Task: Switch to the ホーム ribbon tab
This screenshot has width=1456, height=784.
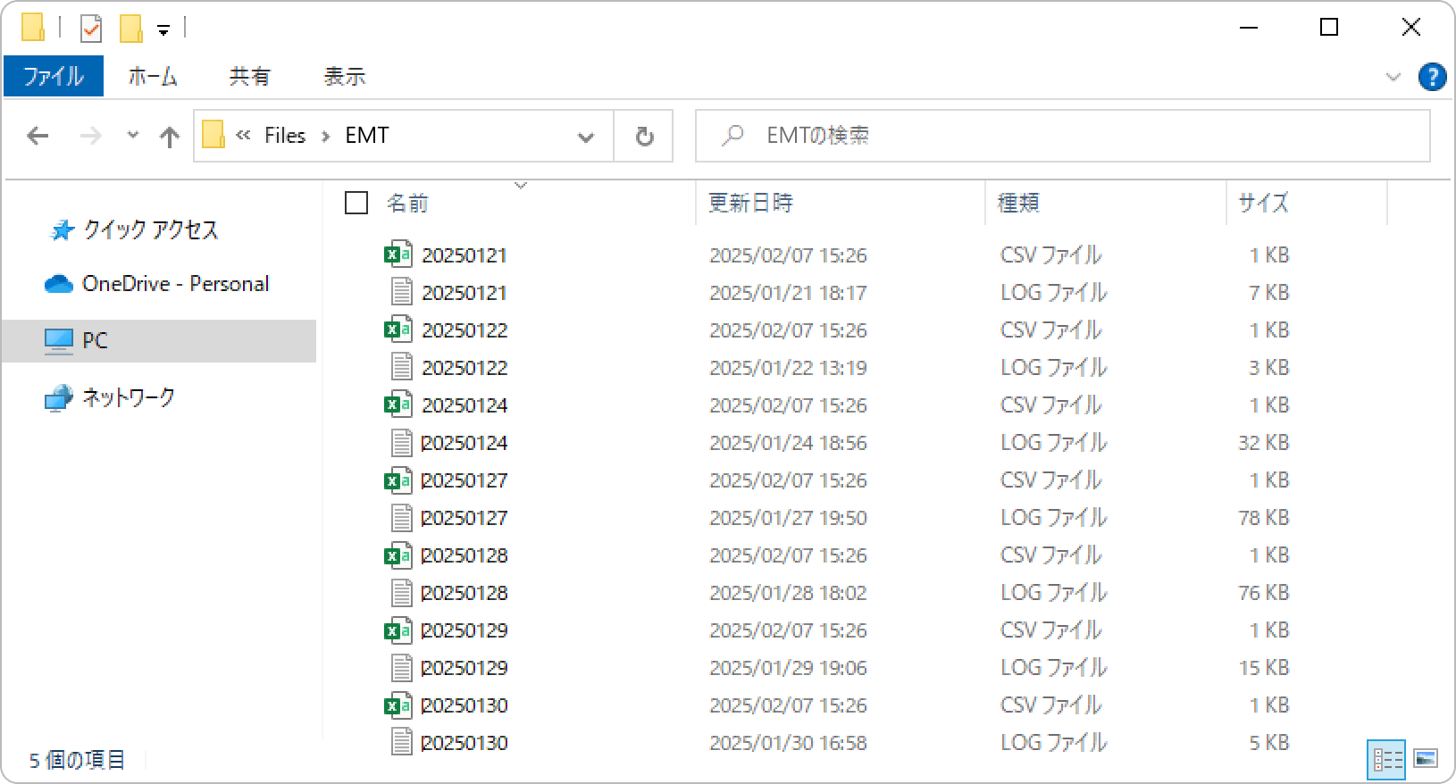Action: point(153,76)
